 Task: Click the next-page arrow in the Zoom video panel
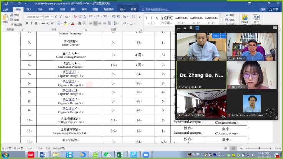point(270,112)
